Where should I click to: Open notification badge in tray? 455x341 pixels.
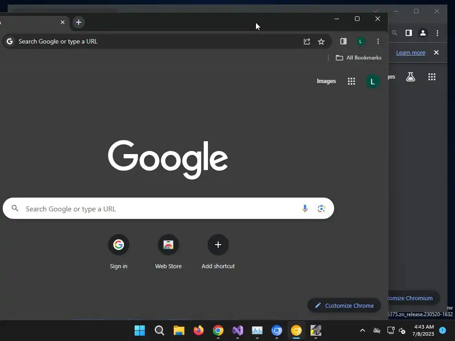[443, 330]
